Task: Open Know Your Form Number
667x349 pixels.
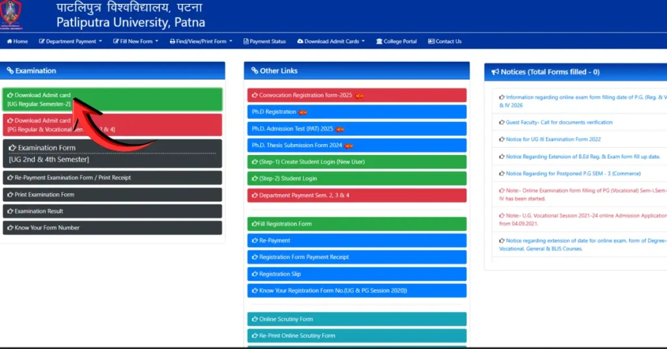Action: coord(112,227)
